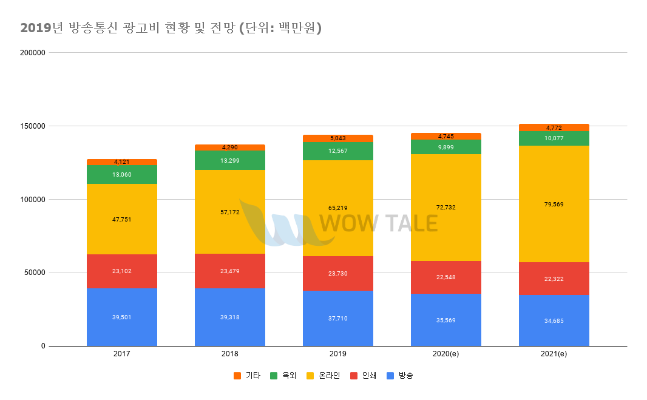Image resolution: width=647 pixels, height=400 pixels.
Task: Click the blue bar segment labeled 39,501
Action: pyautogui.click(x=122, y=317)
